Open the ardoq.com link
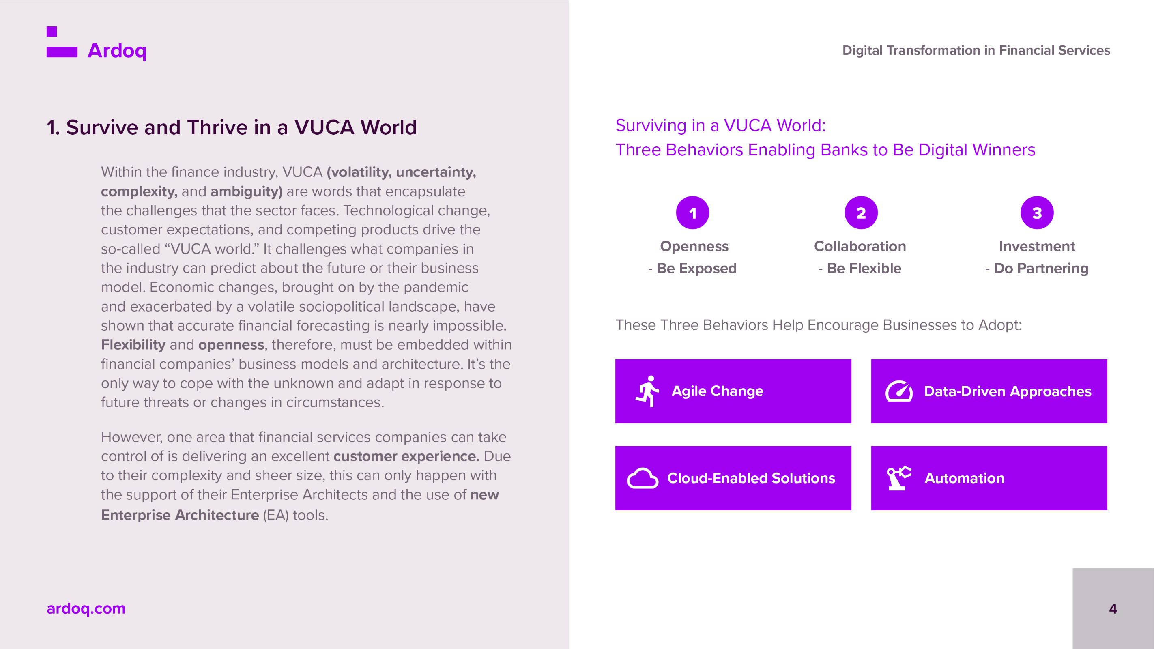Viewport: 1154px width, 649px height. 86,608
